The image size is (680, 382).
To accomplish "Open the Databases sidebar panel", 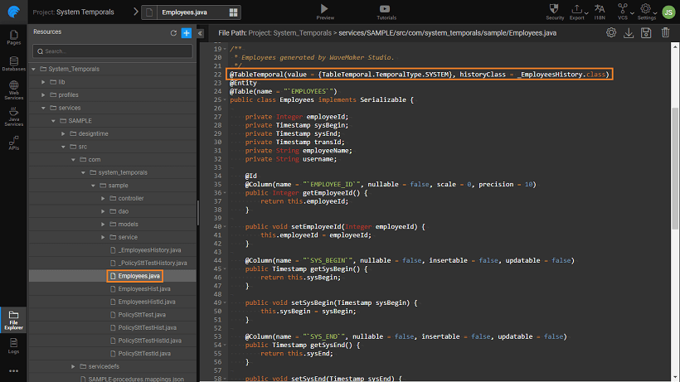I will coord(13,63).
